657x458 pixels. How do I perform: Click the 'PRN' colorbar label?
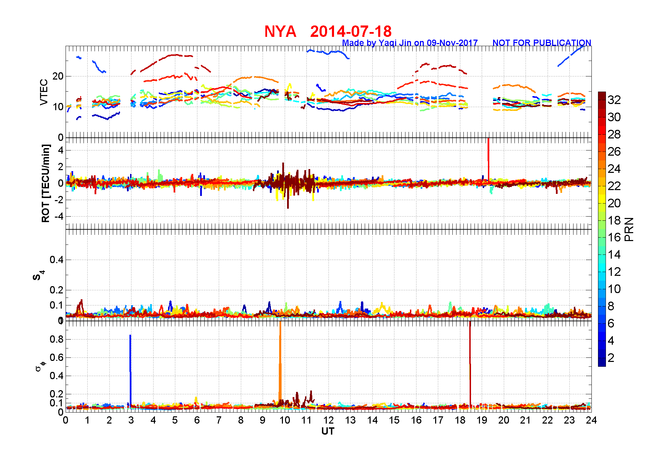pos(629,229)
